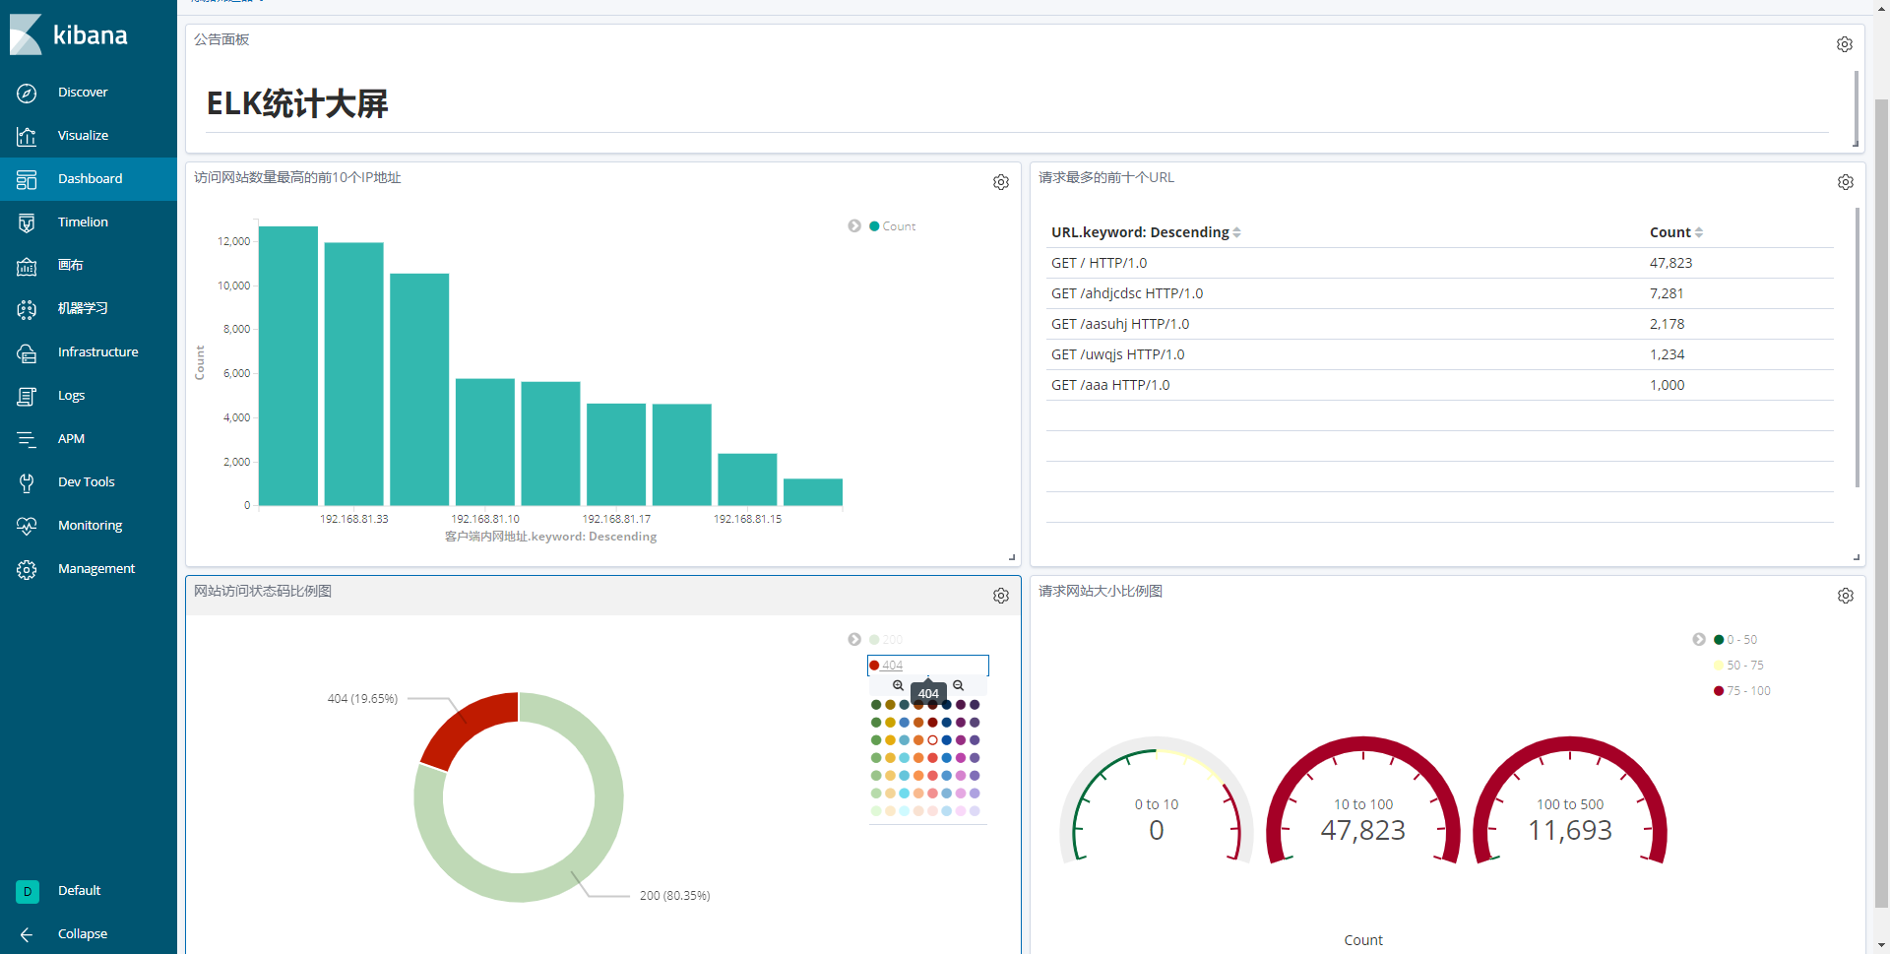Click the 75 - 100 legend entry
This screenshot has height=954, width=1890.
[1742, 691]
